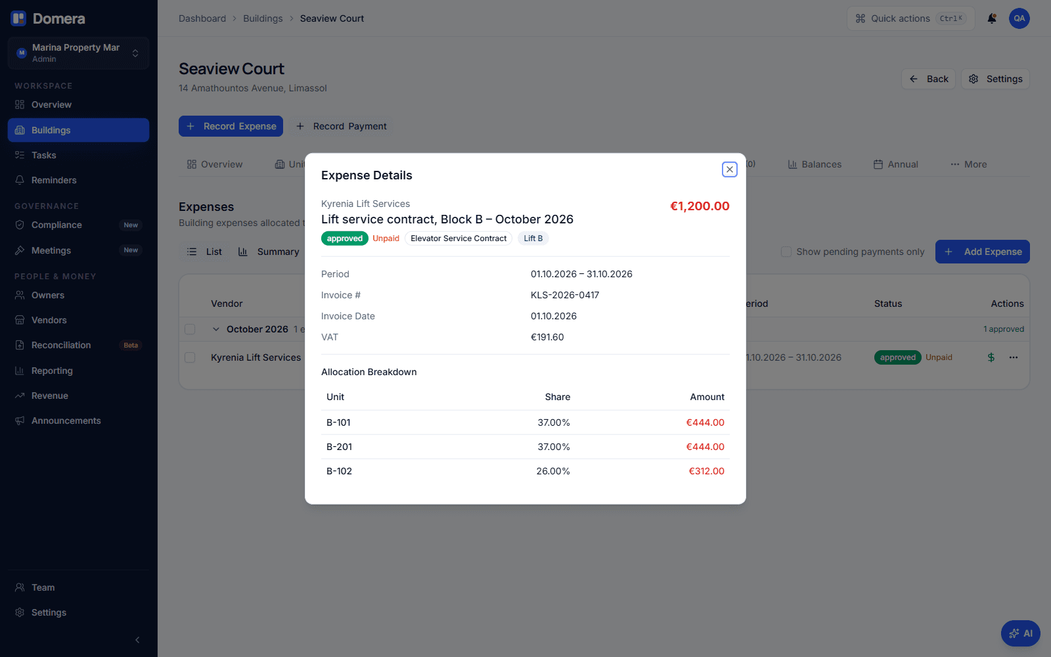Viewport: 1051px width, 657px height.
Task: Close the Expense Details dialog
Action: (x=729, y=170)
